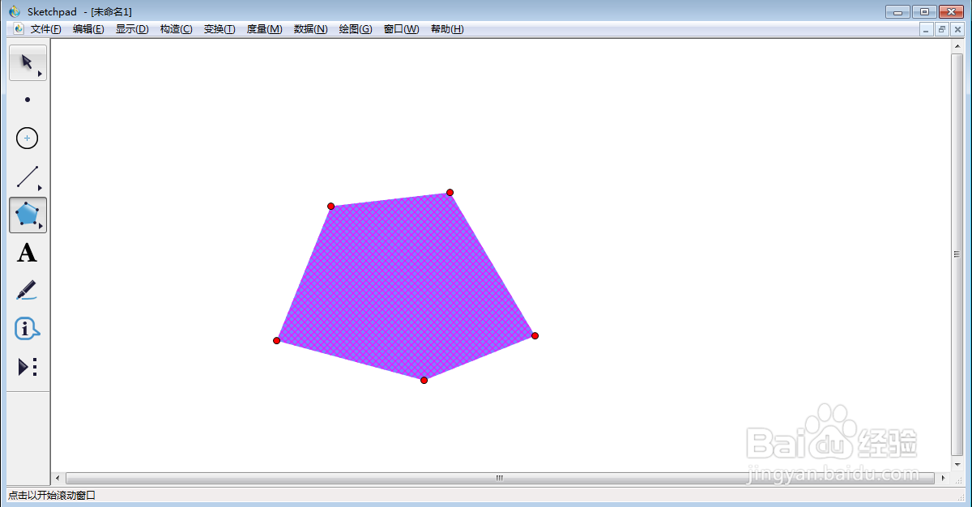Click the horizontal scrollbar thumb

pos(499,479)
